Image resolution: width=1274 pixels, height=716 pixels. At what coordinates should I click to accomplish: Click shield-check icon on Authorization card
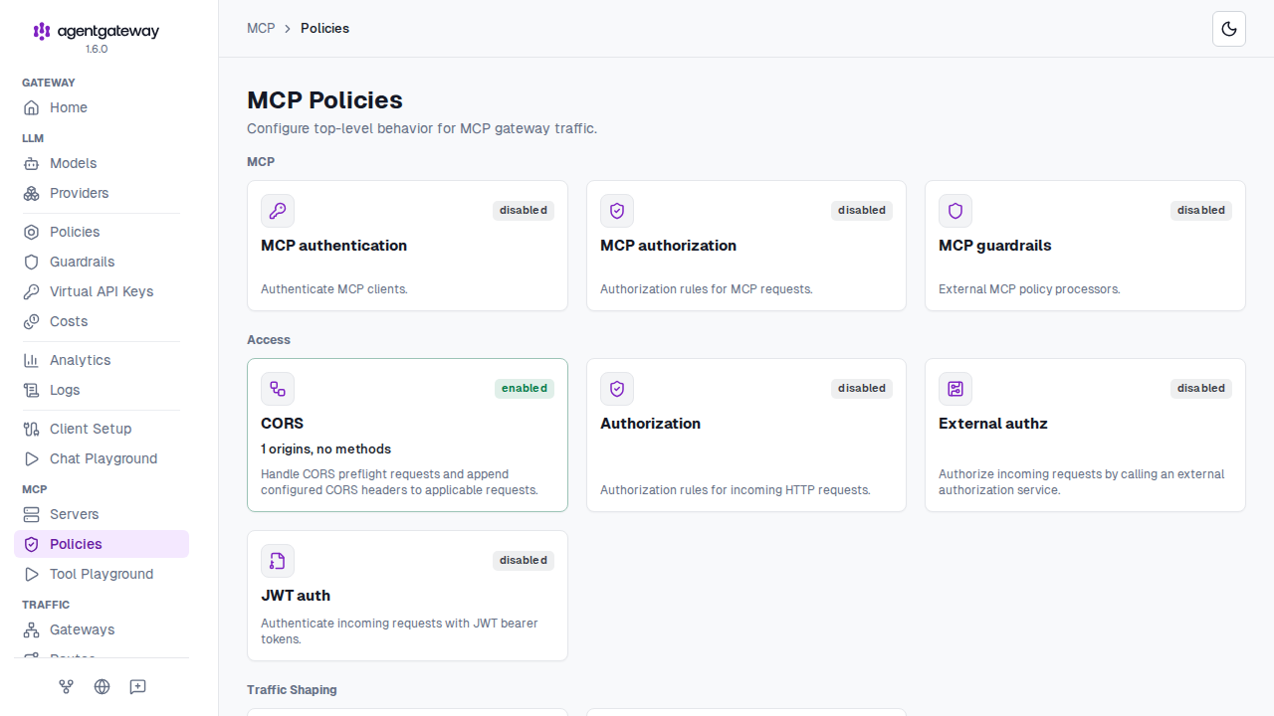tap(617, 389)
